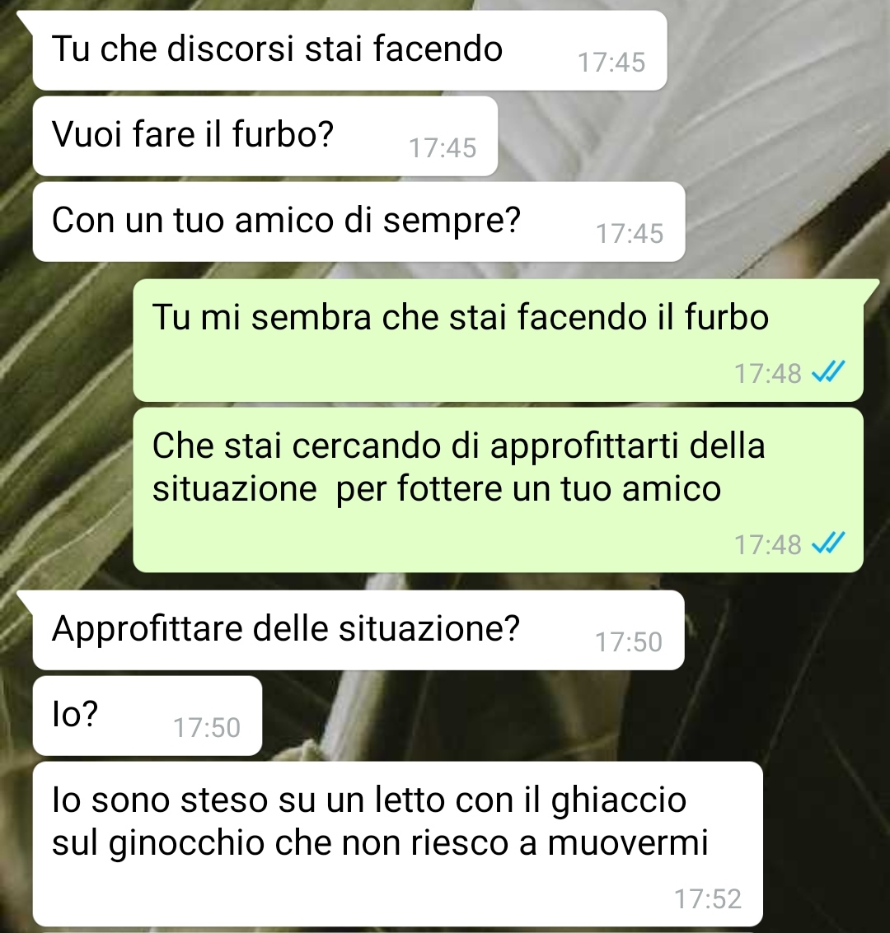Tap the "Con un tuo amico di sempre?" message
Viewport: 890px width, 933px height.
pyautogui.click(x=359, y=222)
